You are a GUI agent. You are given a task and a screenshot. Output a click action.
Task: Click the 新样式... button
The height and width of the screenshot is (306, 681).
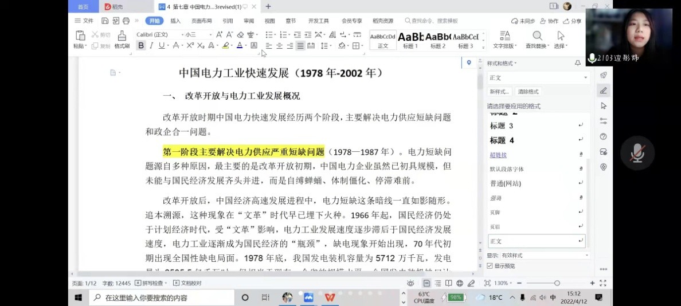point(499,92)
